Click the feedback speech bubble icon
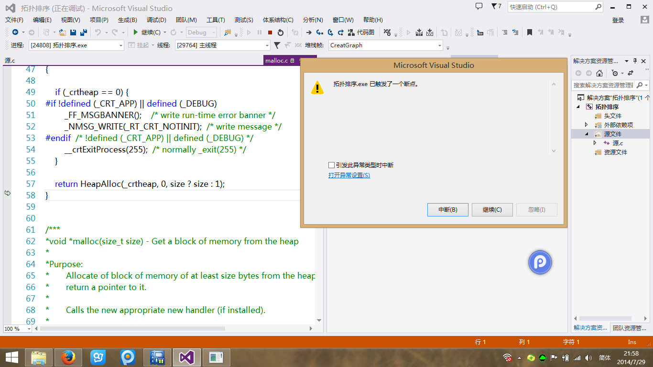The height and width of the screenshot is (367, 653). pos(479,6)
